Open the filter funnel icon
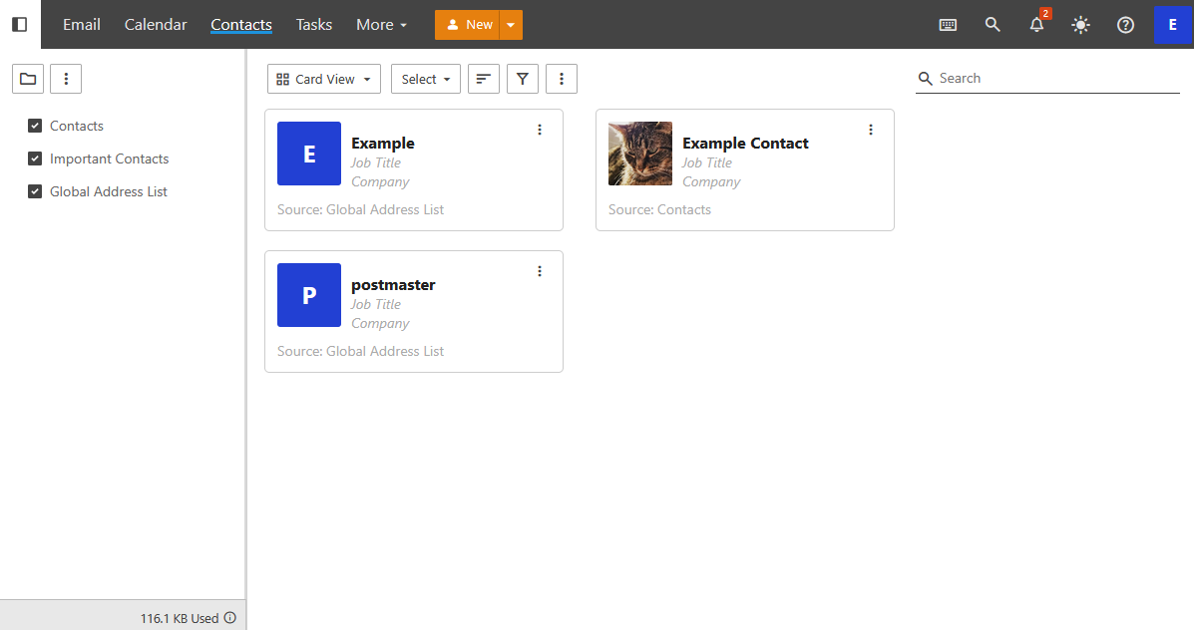 (522, 79)
